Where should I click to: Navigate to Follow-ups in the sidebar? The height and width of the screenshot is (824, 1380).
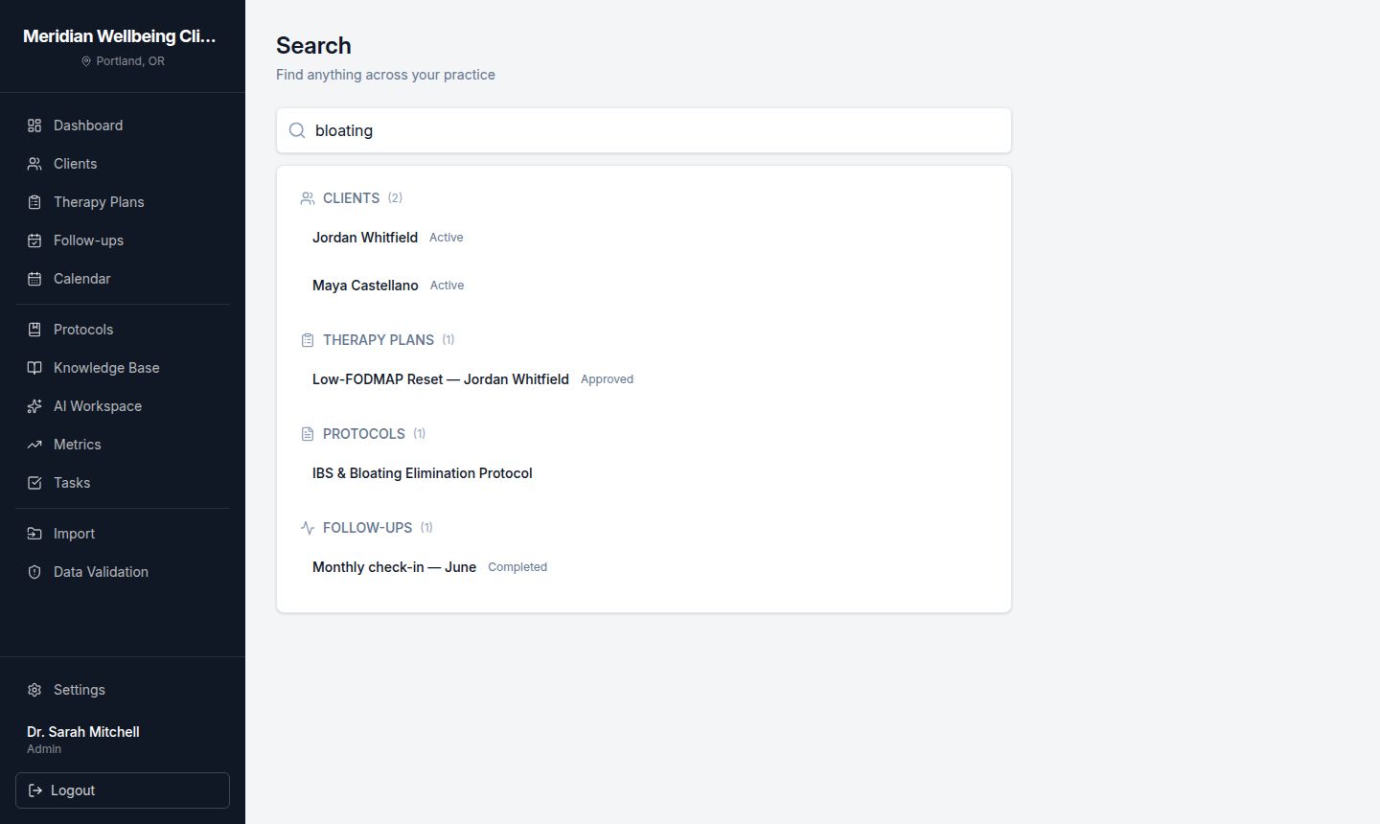click(x=123, y=240)
